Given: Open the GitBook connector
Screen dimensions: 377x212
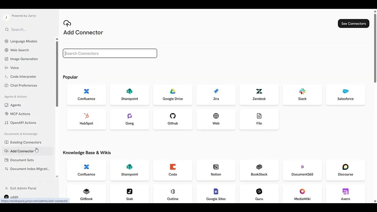Looking at the screenshot, I should tap(86, 194).
